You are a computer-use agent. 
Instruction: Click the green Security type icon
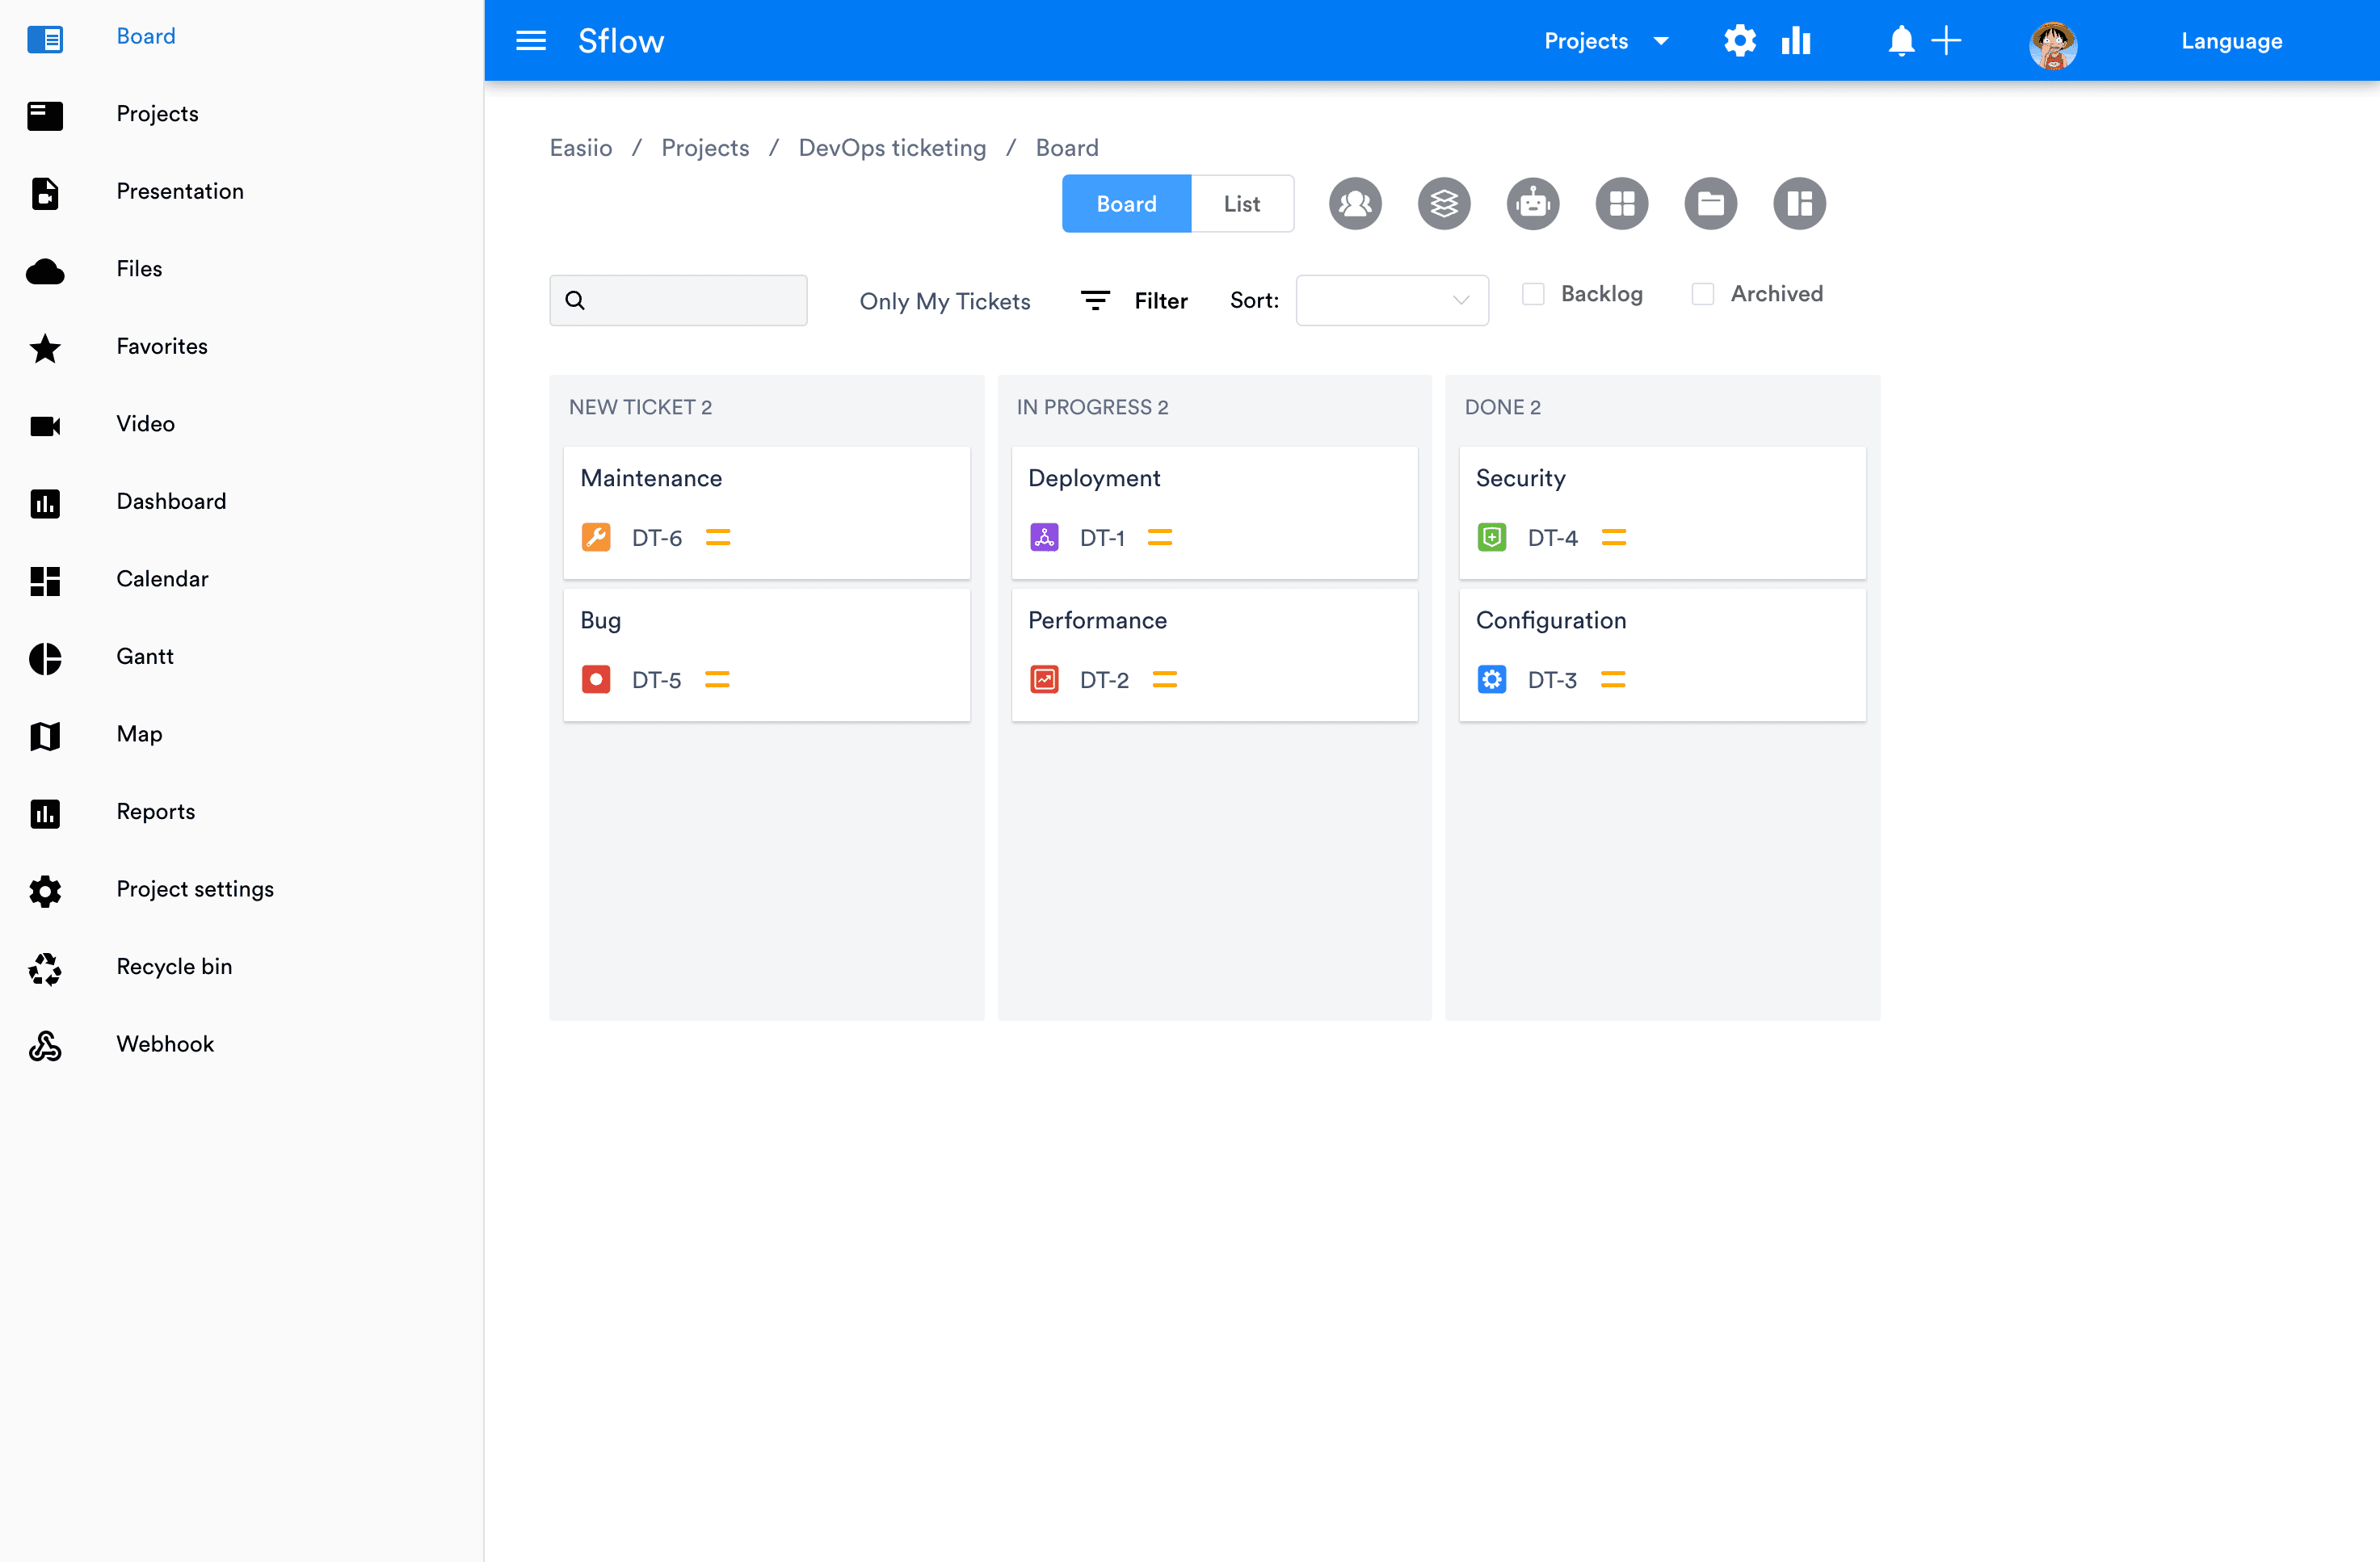(1492, 537)
